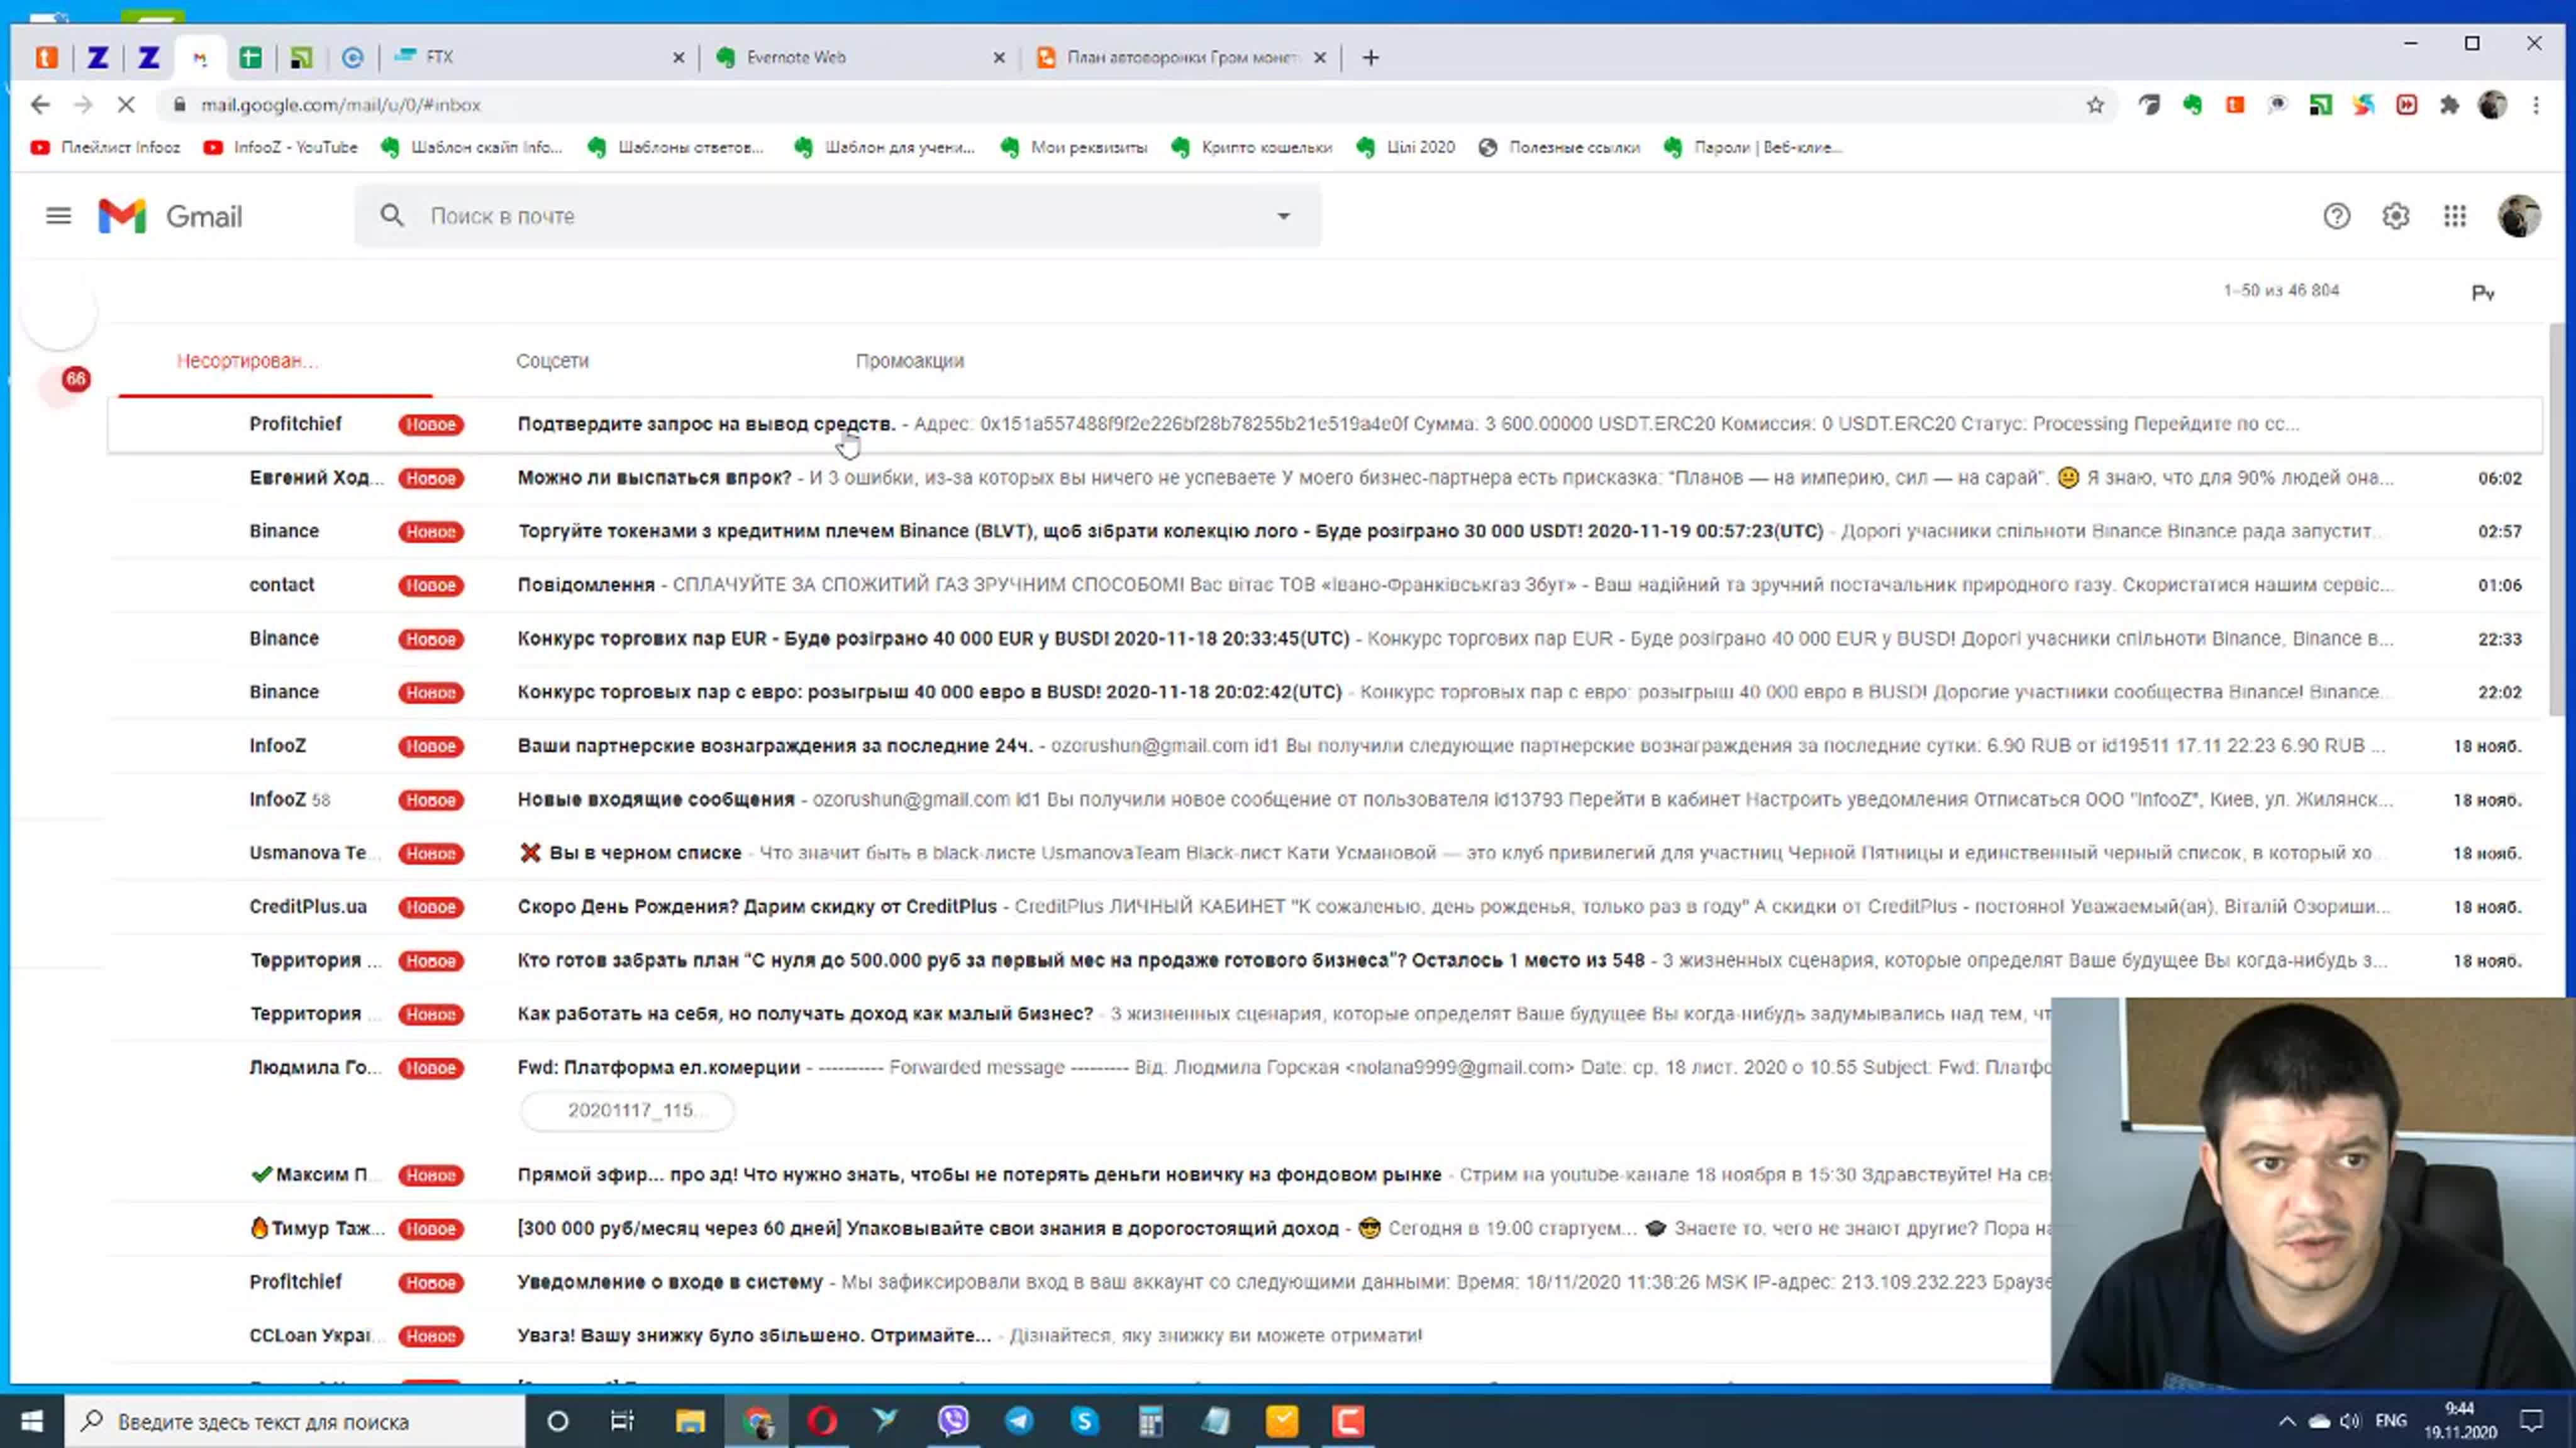
Task: Open Мои реквизиты bookmark
Action: [x=1073, y=148]
